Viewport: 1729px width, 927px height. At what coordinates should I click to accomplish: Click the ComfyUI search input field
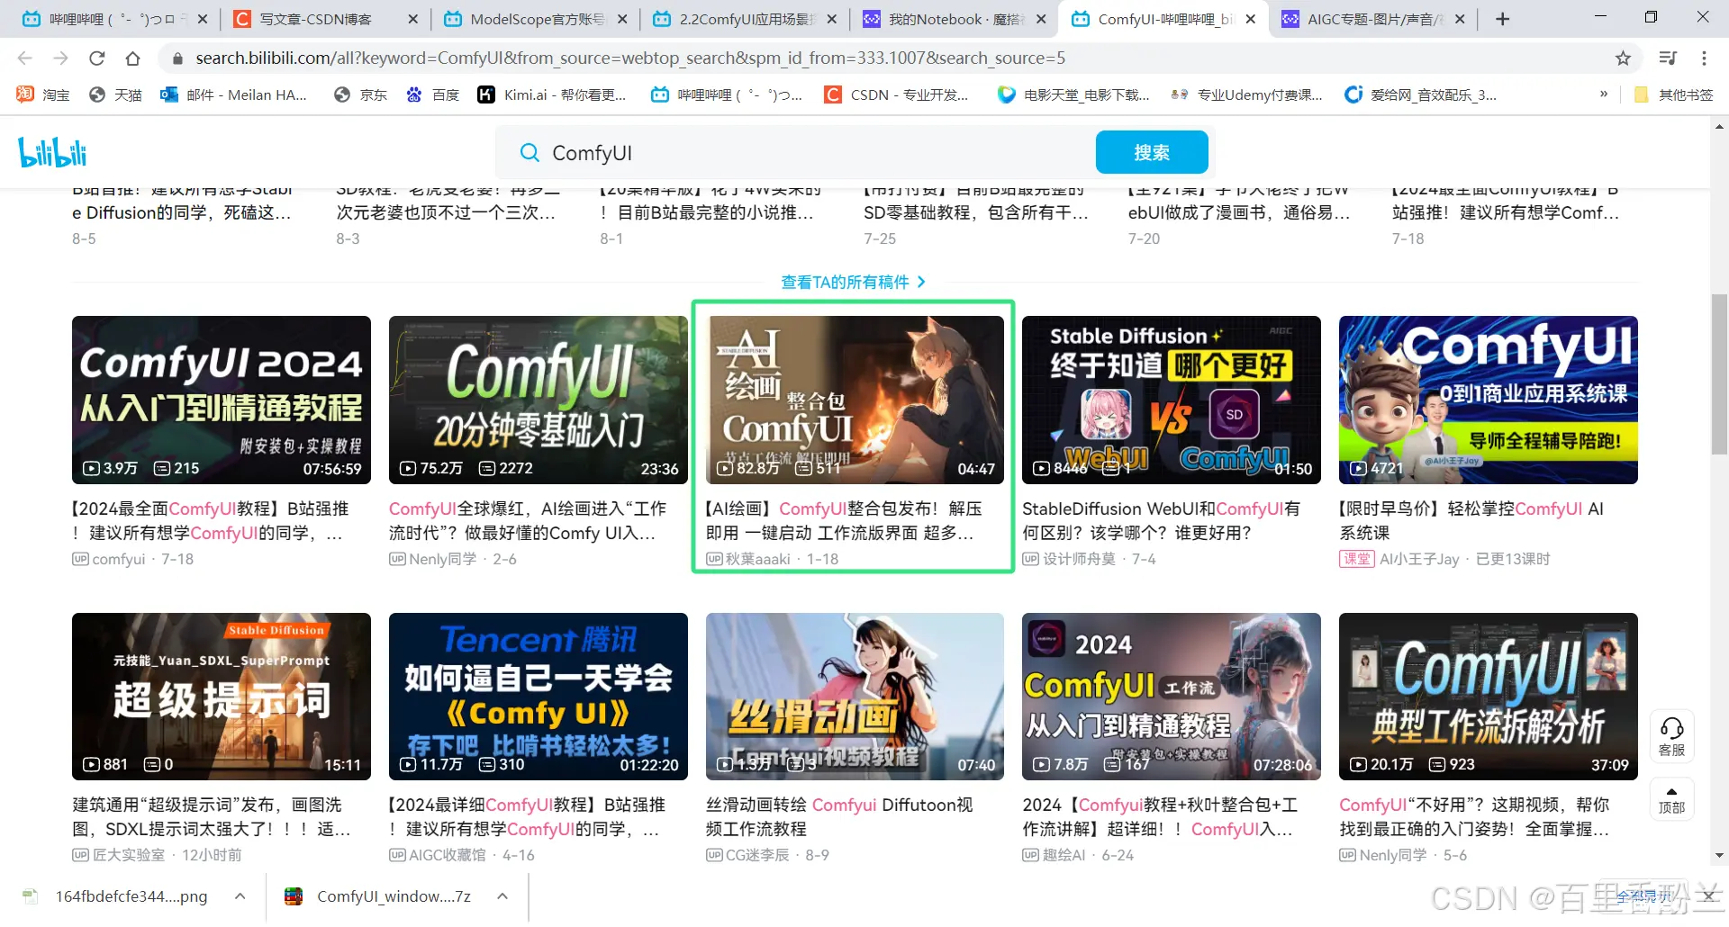[x=810, y=153]
